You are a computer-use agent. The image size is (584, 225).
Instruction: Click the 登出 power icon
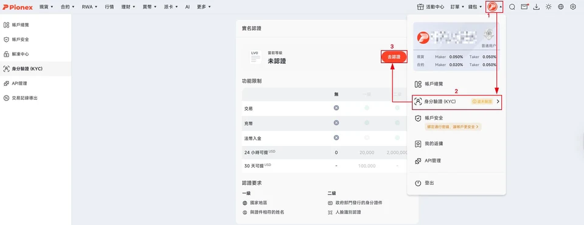point(418,183)
